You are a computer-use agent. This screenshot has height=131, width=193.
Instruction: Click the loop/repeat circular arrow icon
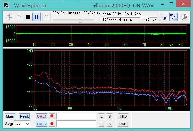tap(46, 17)
